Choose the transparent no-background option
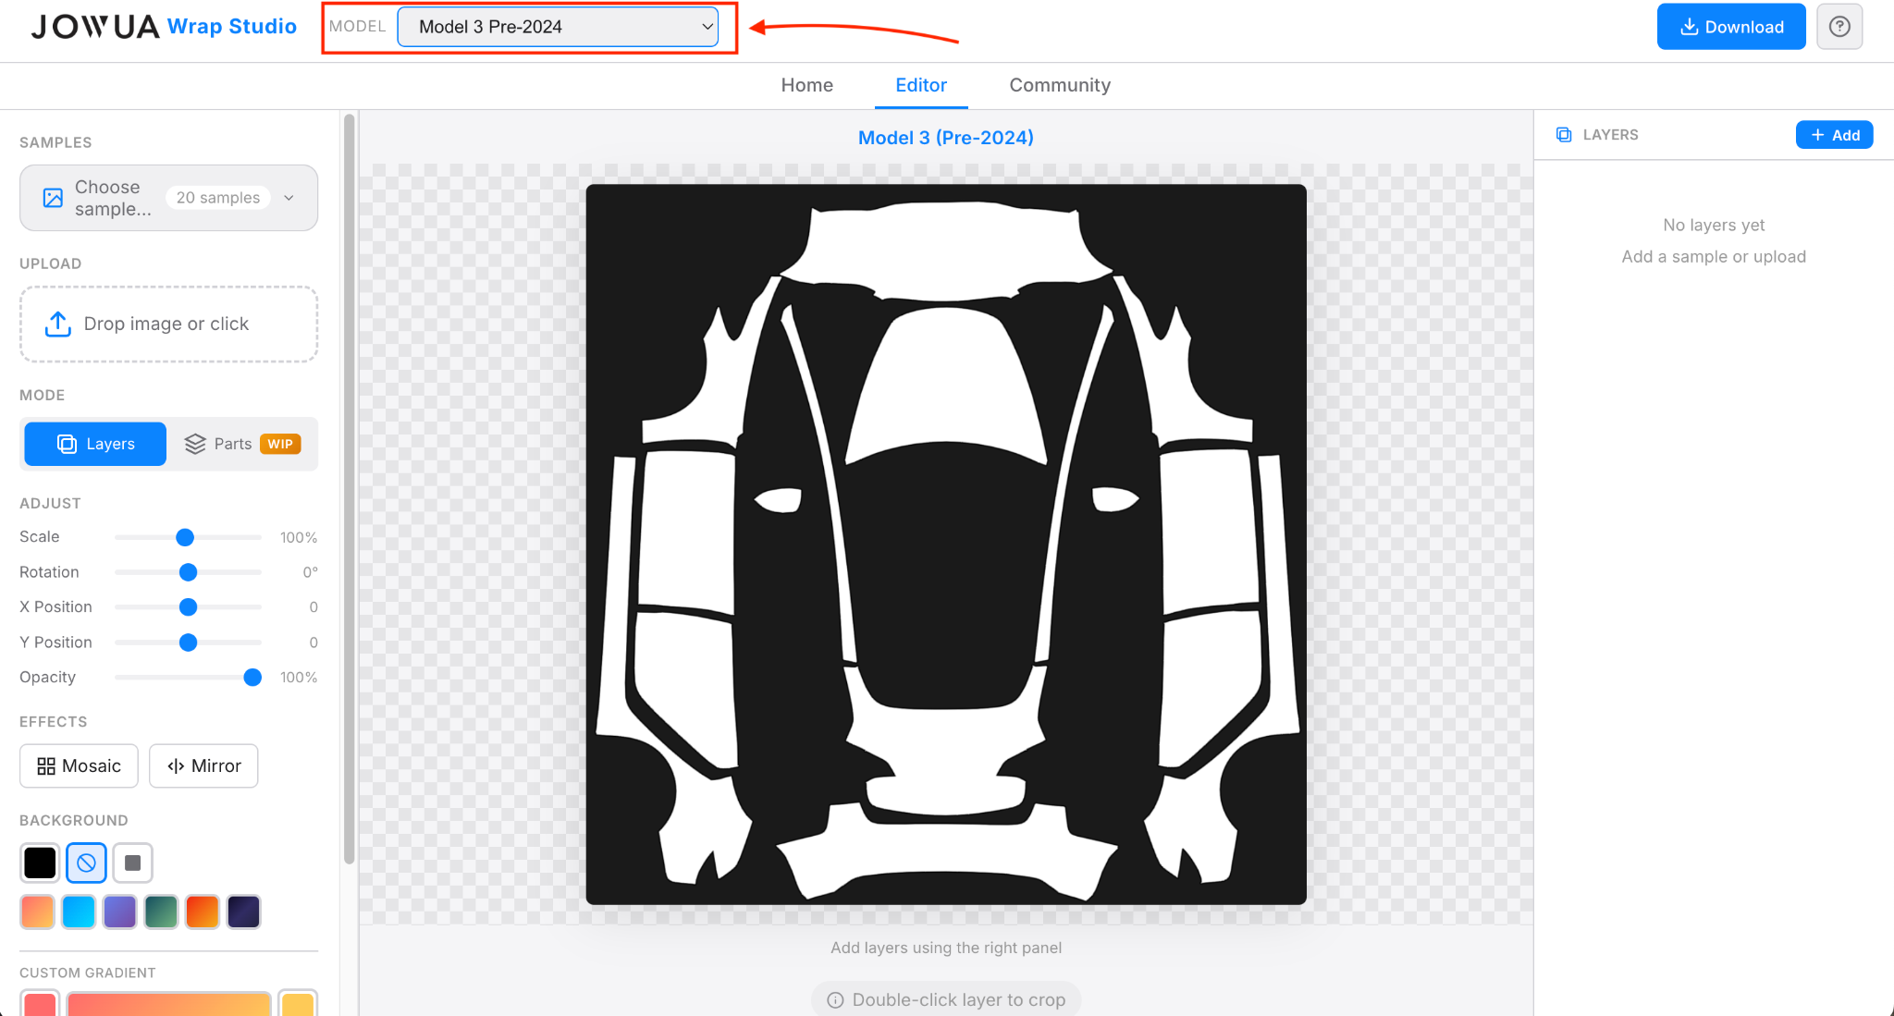 click(x=86, y=863)
